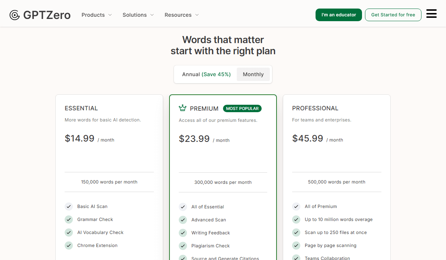The width and height of the screenshot is (446, 260).
Task: Click checkmark icon beside Plagiarism Check
Action: coord(183,246)
